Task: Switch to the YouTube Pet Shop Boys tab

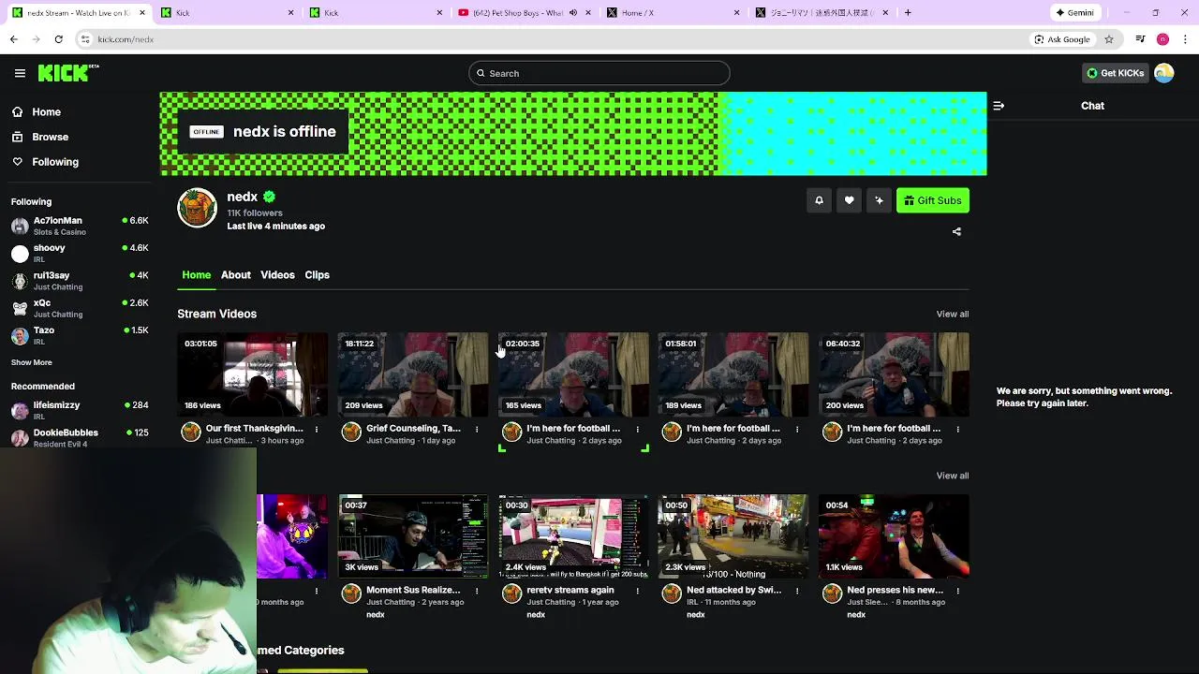Action: click(525, 13)
